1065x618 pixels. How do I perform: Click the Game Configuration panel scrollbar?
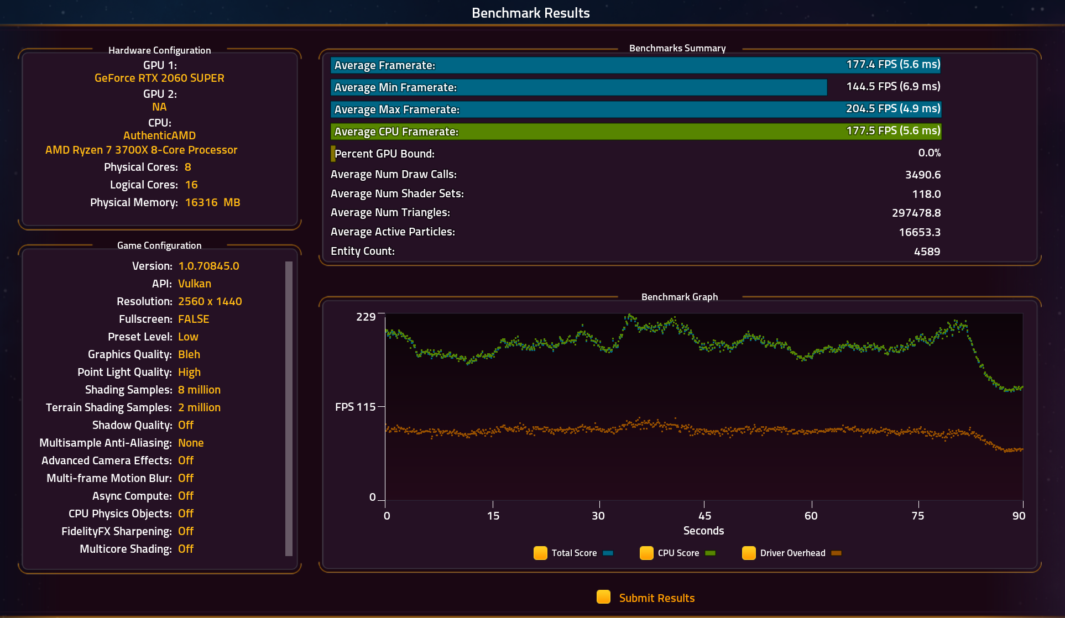click(x=289, y=408)
